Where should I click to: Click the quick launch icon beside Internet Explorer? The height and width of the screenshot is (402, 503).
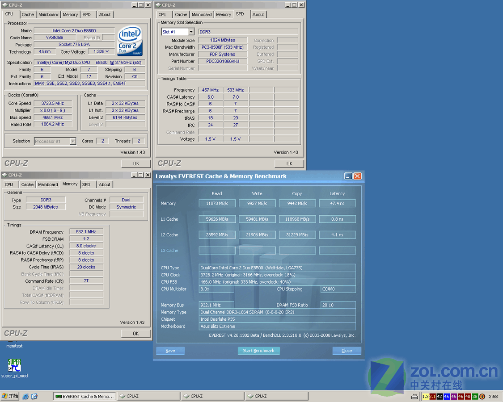pos(34,397)
